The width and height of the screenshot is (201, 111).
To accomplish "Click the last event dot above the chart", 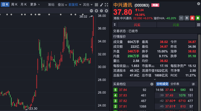I will [x=83, y=15].
